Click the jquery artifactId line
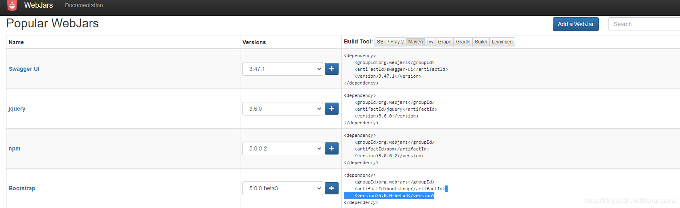The height and width of the screenshot is (208, 680). (396, 109)
